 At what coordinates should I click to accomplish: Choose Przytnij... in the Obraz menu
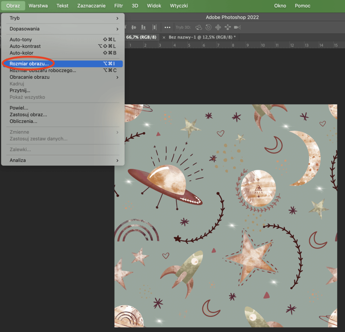tap(20, 90)
